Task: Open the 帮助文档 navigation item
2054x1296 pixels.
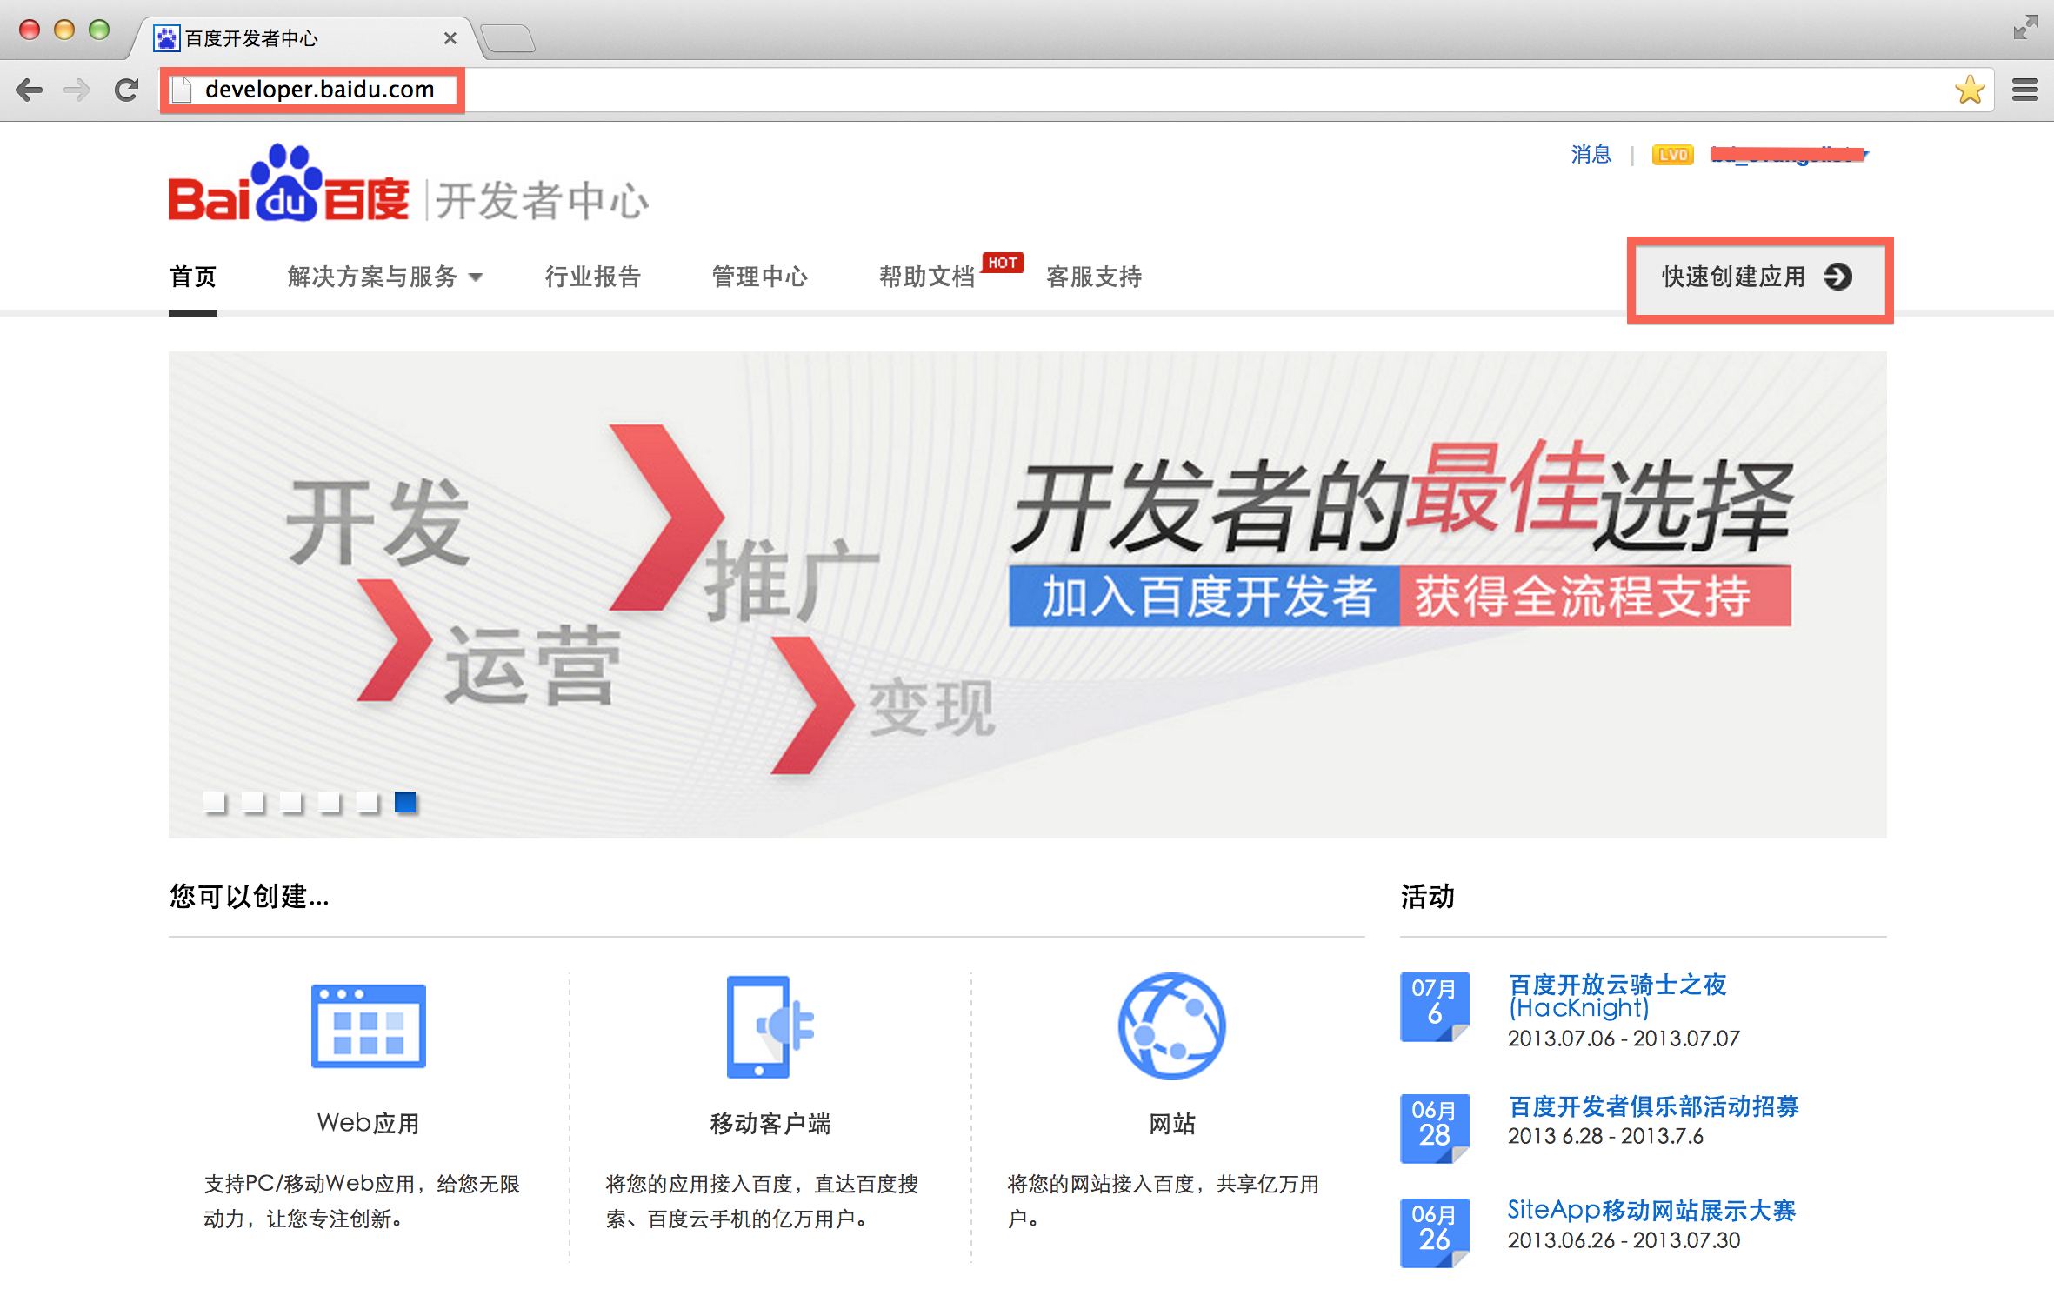Action: pyautogui.click(x=926, y=277)
